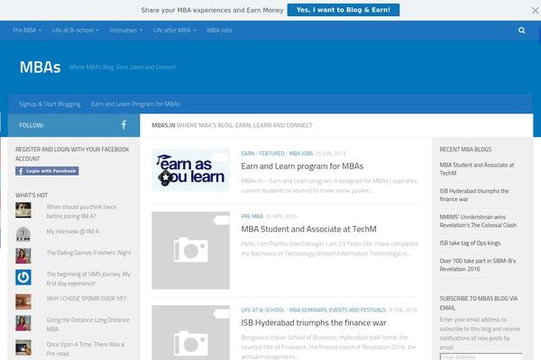Open the search magnifier icon
This screenshot has height=360, width=541.
pyautogui.click(x=521, y=31)
